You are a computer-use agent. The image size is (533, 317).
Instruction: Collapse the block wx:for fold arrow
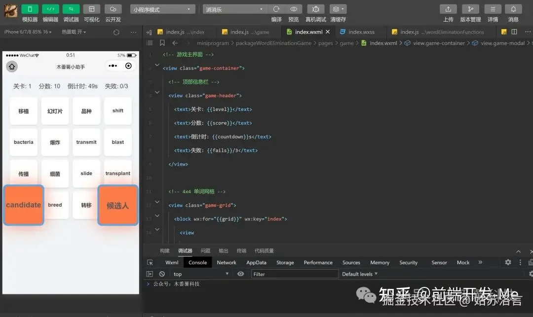[x=157, y=215]
